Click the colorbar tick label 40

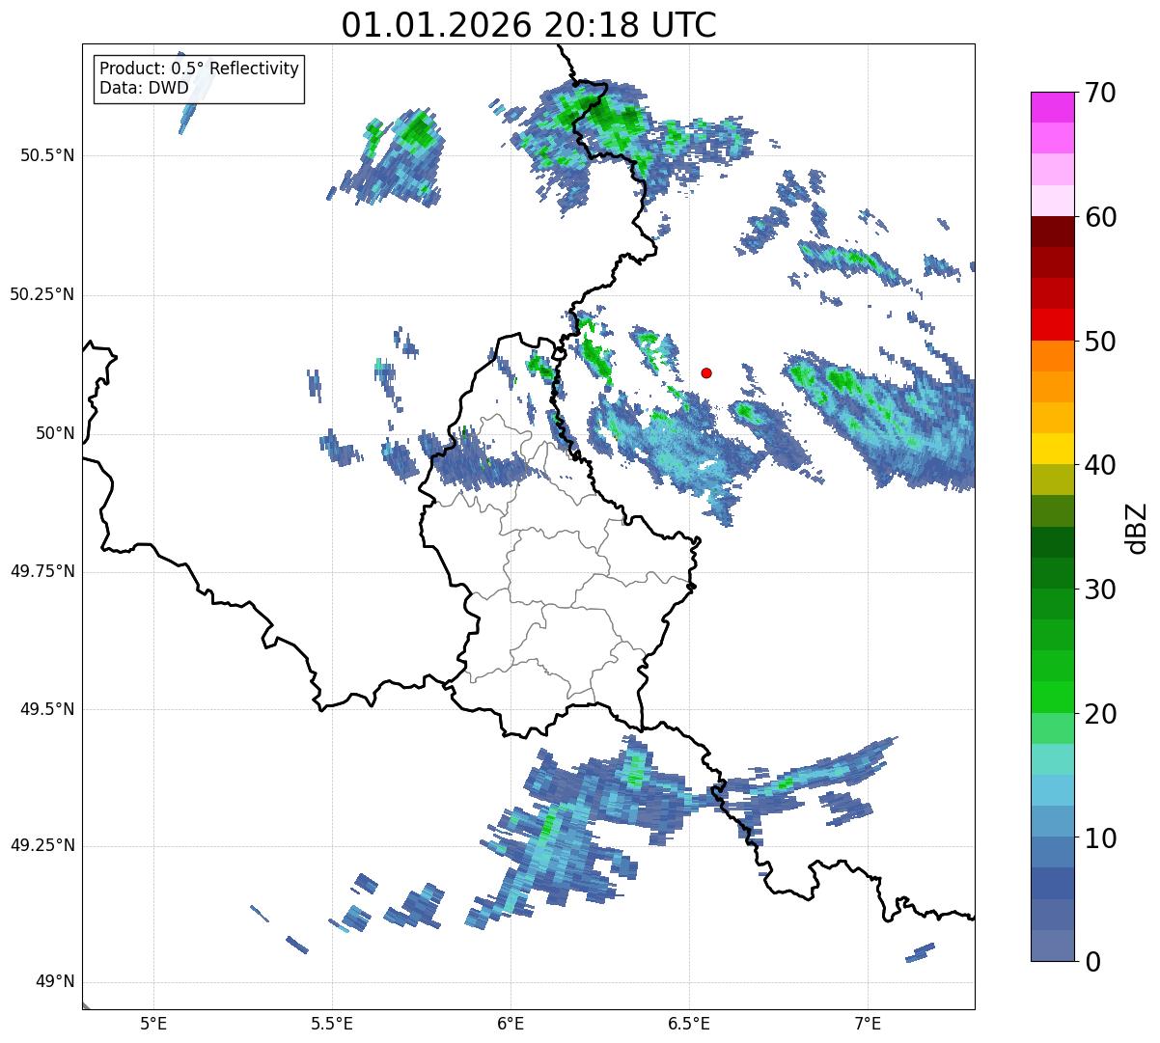(x=1101, y=465)
